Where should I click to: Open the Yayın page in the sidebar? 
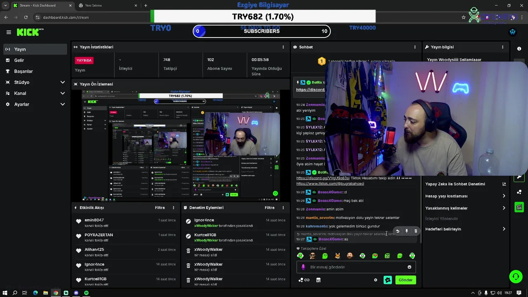pos(35,49)
